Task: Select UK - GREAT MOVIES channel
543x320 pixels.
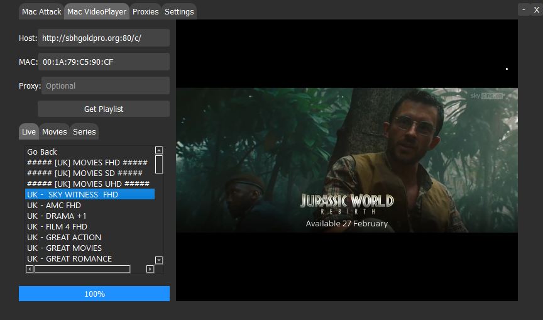Action: 90,248
